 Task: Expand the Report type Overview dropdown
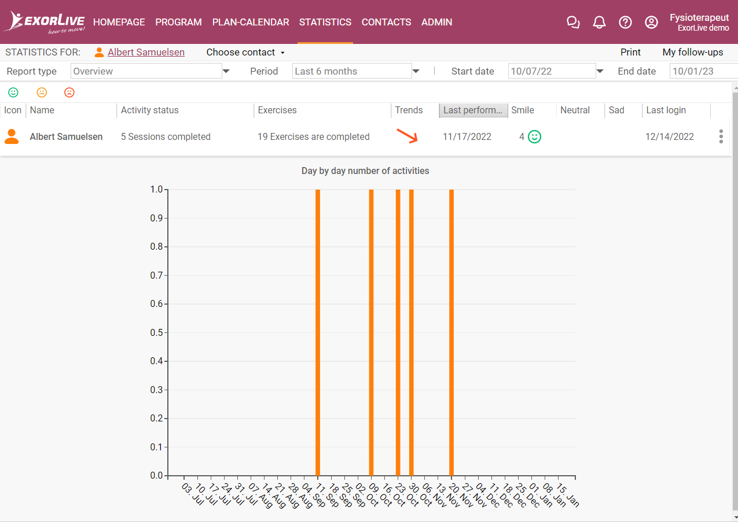225,71
